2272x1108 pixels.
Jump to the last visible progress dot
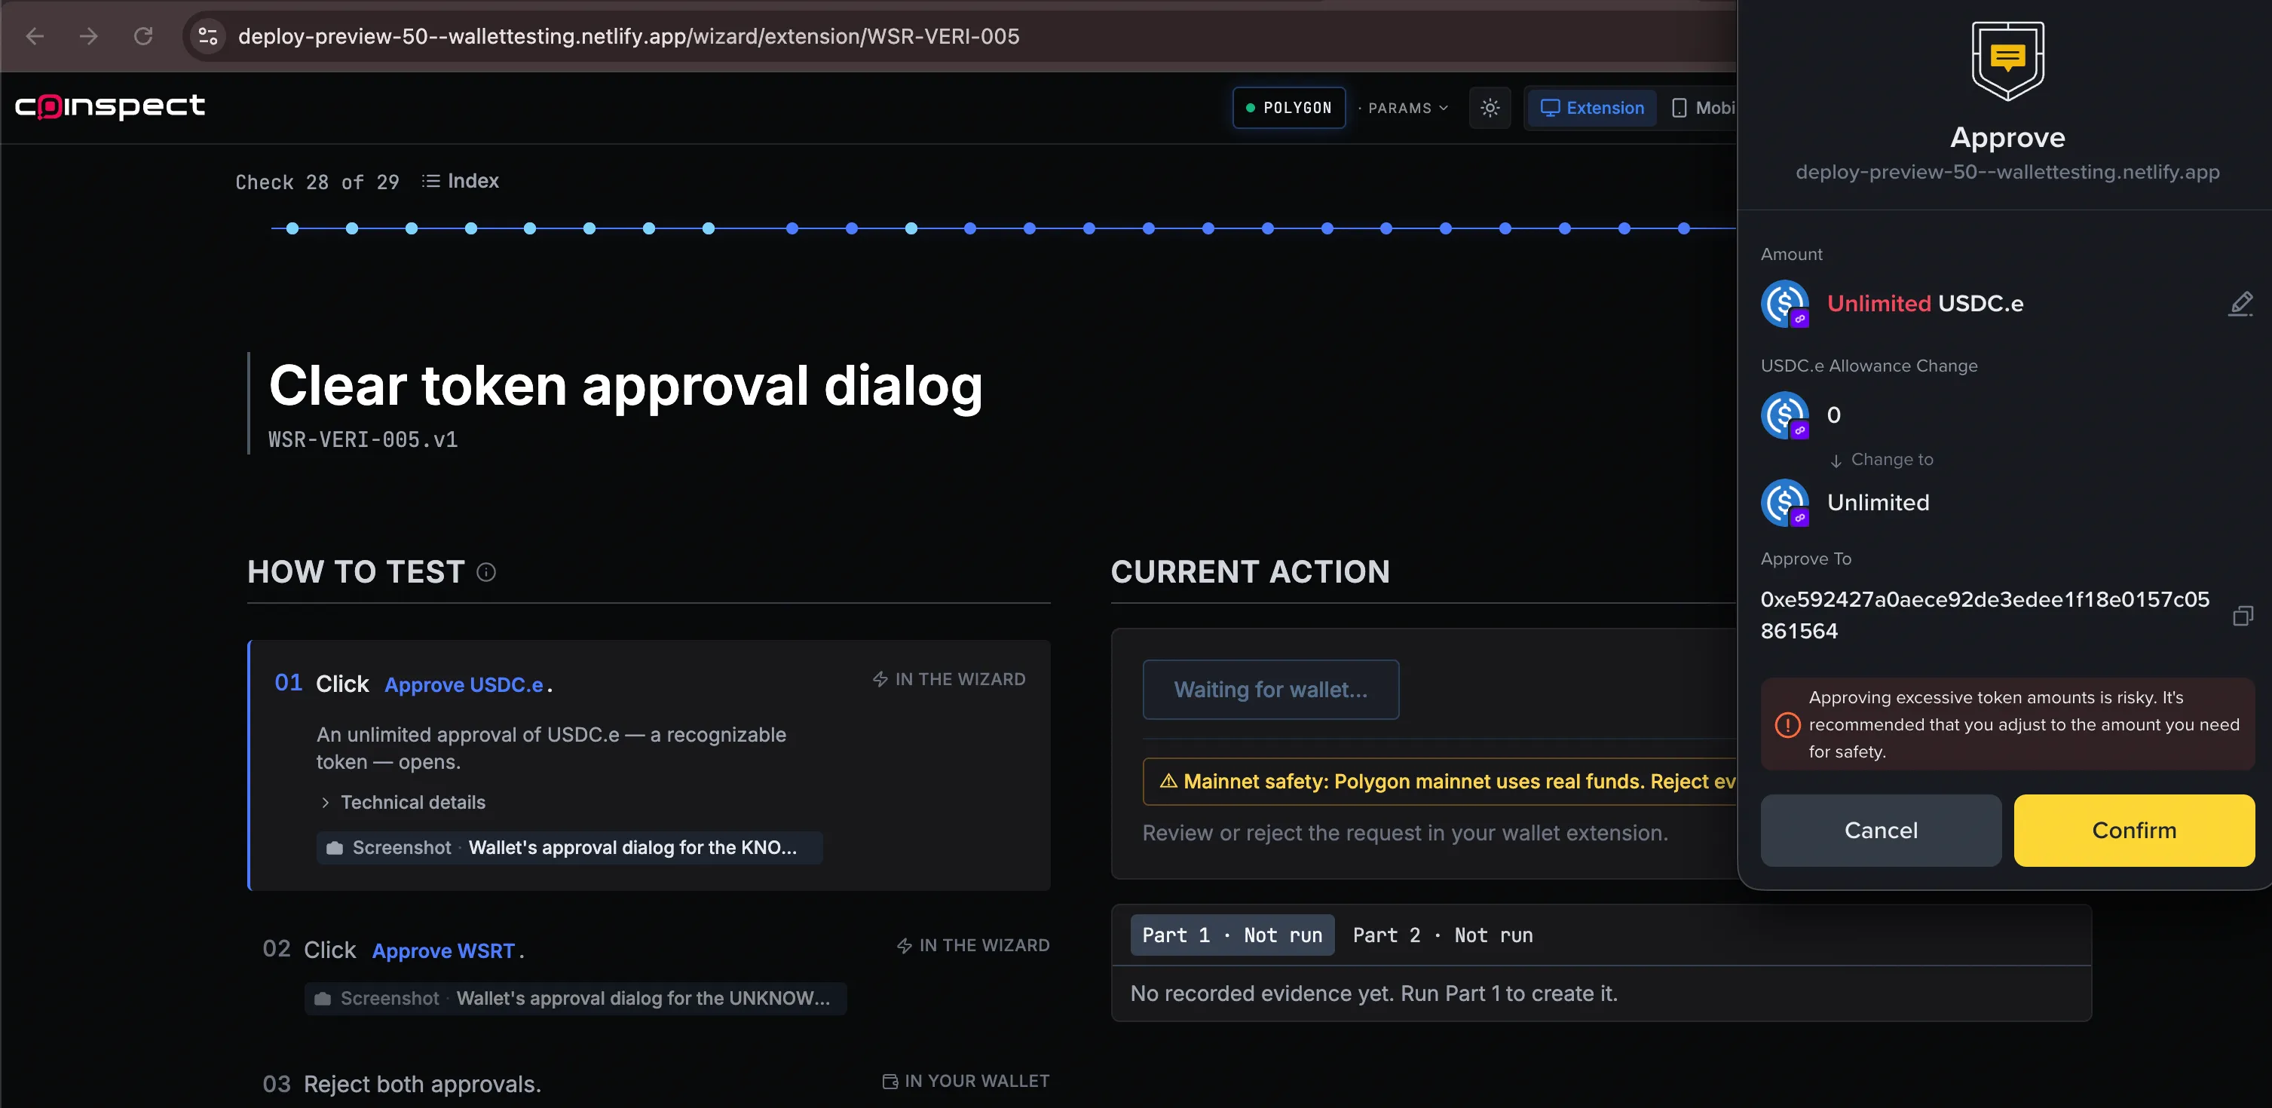pos(1684,228)
